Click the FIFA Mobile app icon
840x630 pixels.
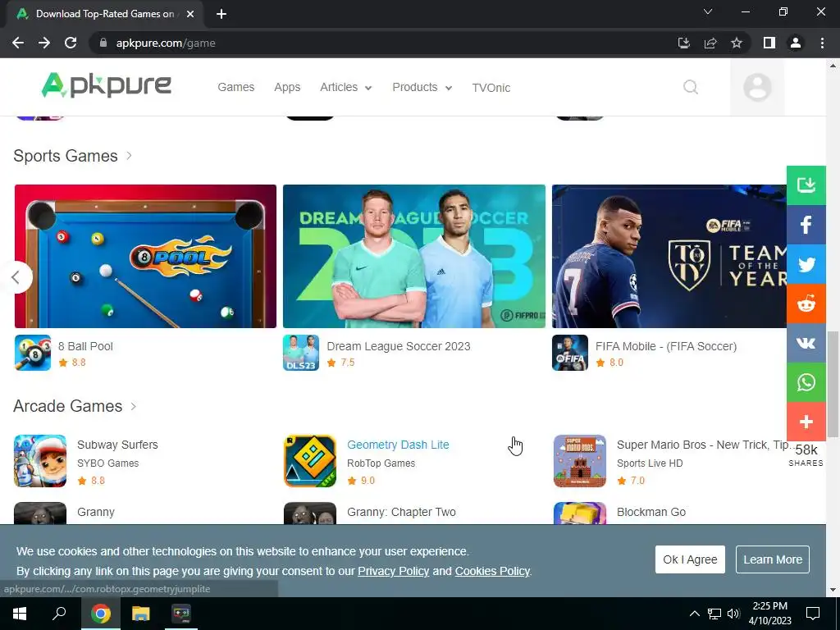click(x=570, y=353)
